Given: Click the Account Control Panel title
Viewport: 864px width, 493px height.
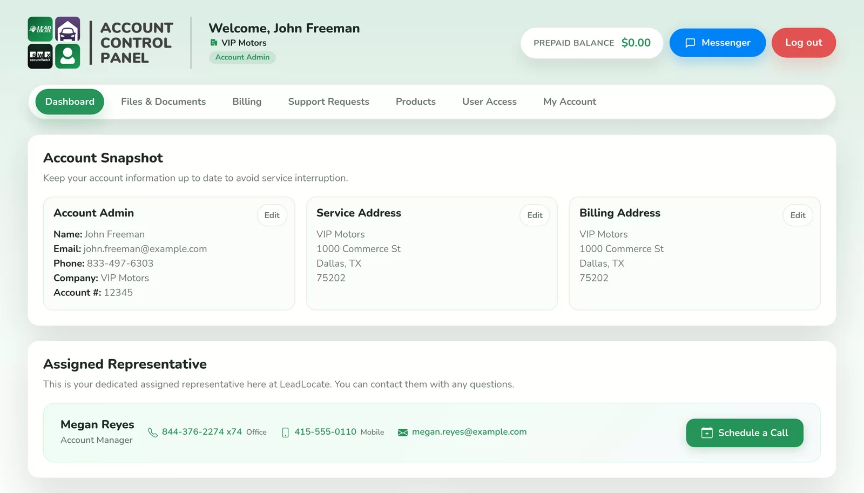Looking at the screenshot, I should coord(137,43).
